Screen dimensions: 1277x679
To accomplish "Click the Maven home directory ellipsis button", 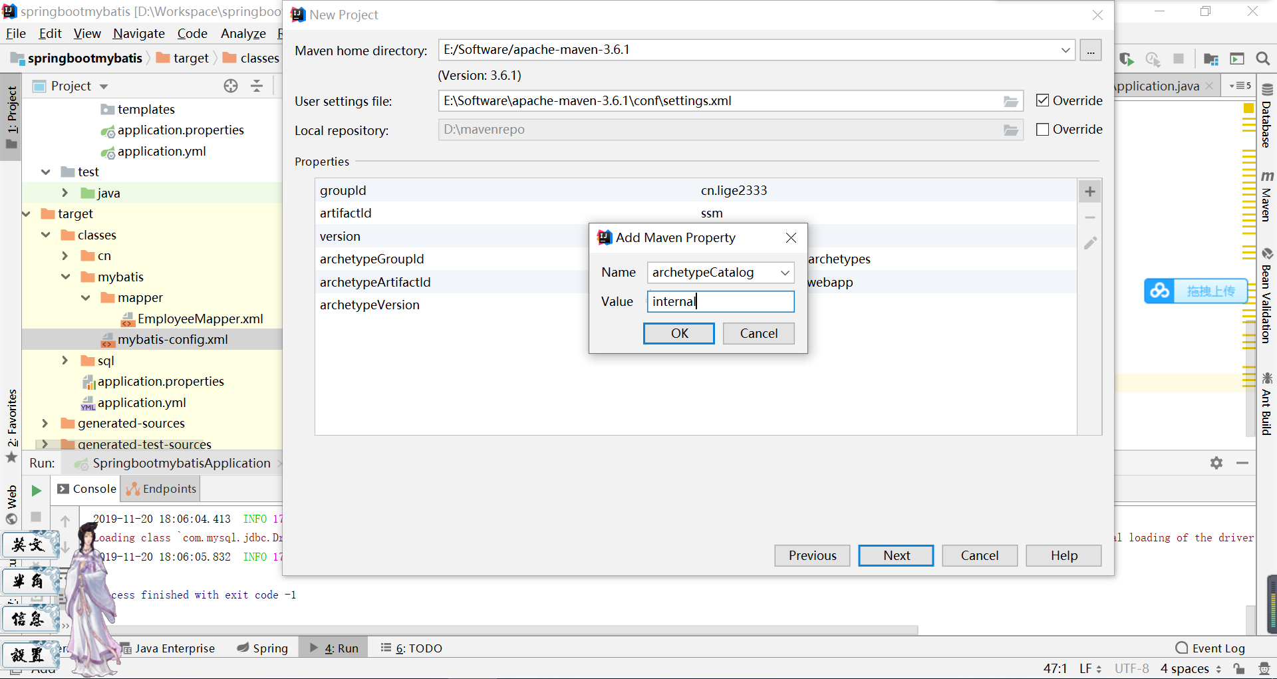I will [x=1091, y=51].
